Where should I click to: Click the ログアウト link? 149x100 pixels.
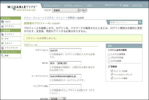137,5
